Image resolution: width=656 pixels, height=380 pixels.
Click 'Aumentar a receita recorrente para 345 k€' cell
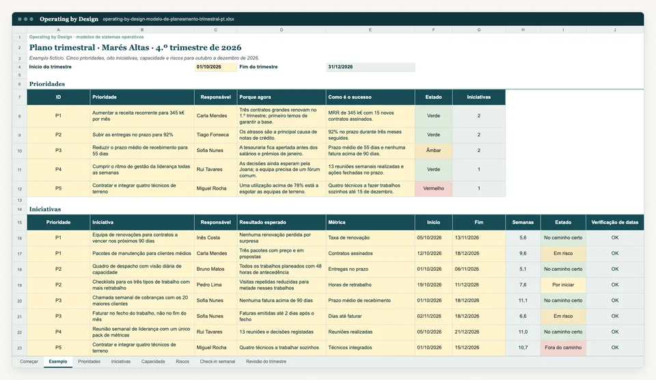(142, 116)
